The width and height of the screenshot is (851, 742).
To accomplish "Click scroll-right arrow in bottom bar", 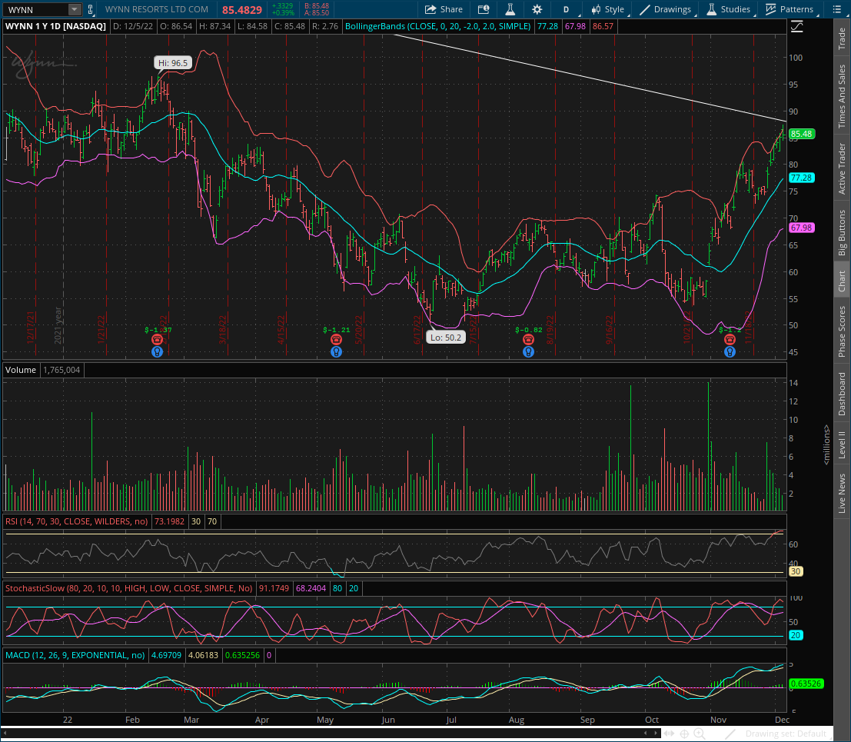I will click(657, 734).
